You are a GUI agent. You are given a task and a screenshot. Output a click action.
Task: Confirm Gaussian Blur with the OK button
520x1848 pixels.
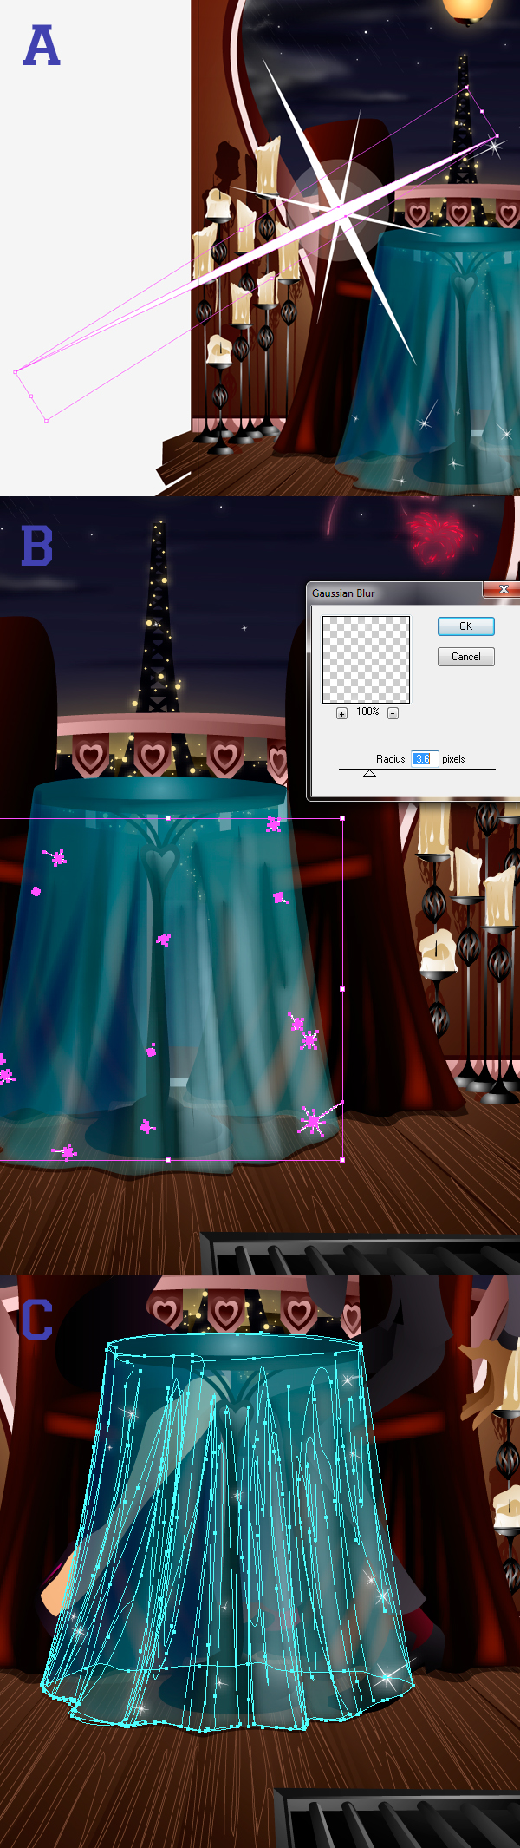465,626
